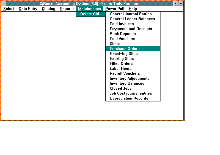
Task: Pick Paid Invoices from the submenu
Action: [122, 24]
